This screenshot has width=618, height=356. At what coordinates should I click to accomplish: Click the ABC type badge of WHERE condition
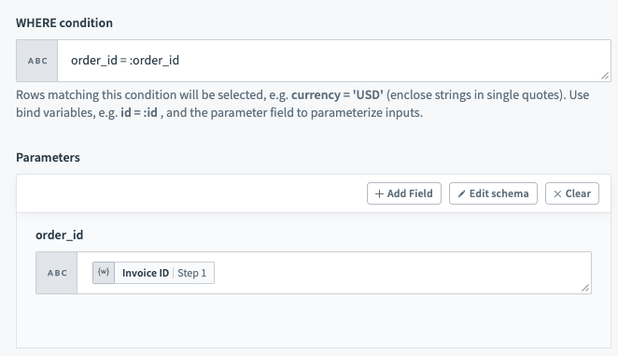pyautogui.click(x=37, y=61)
